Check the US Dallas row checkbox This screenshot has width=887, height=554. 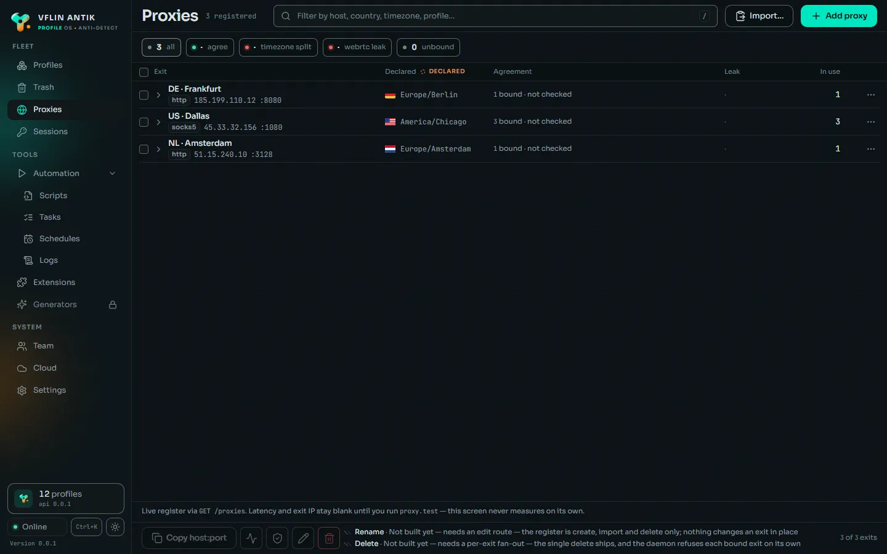(x=144, y=122)
